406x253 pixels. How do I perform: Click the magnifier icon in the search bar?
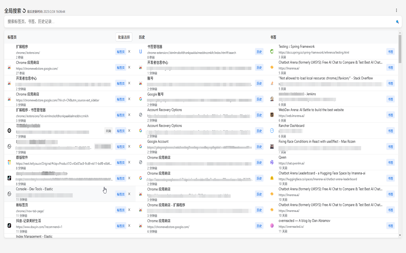pyautogui.click(x=397, y=22)
